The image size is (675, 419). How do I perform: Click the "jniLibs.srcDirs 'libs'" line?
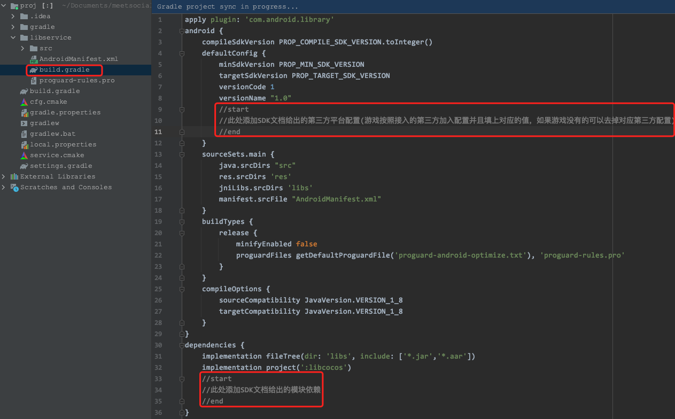pos(266,188)
